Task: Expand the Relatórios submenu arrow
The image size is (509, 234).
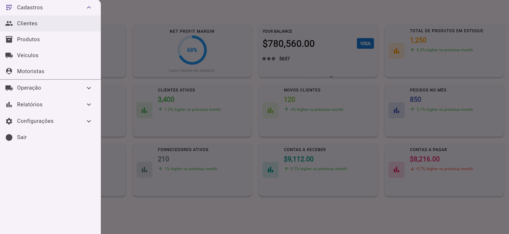Action: tap(89, 105)
